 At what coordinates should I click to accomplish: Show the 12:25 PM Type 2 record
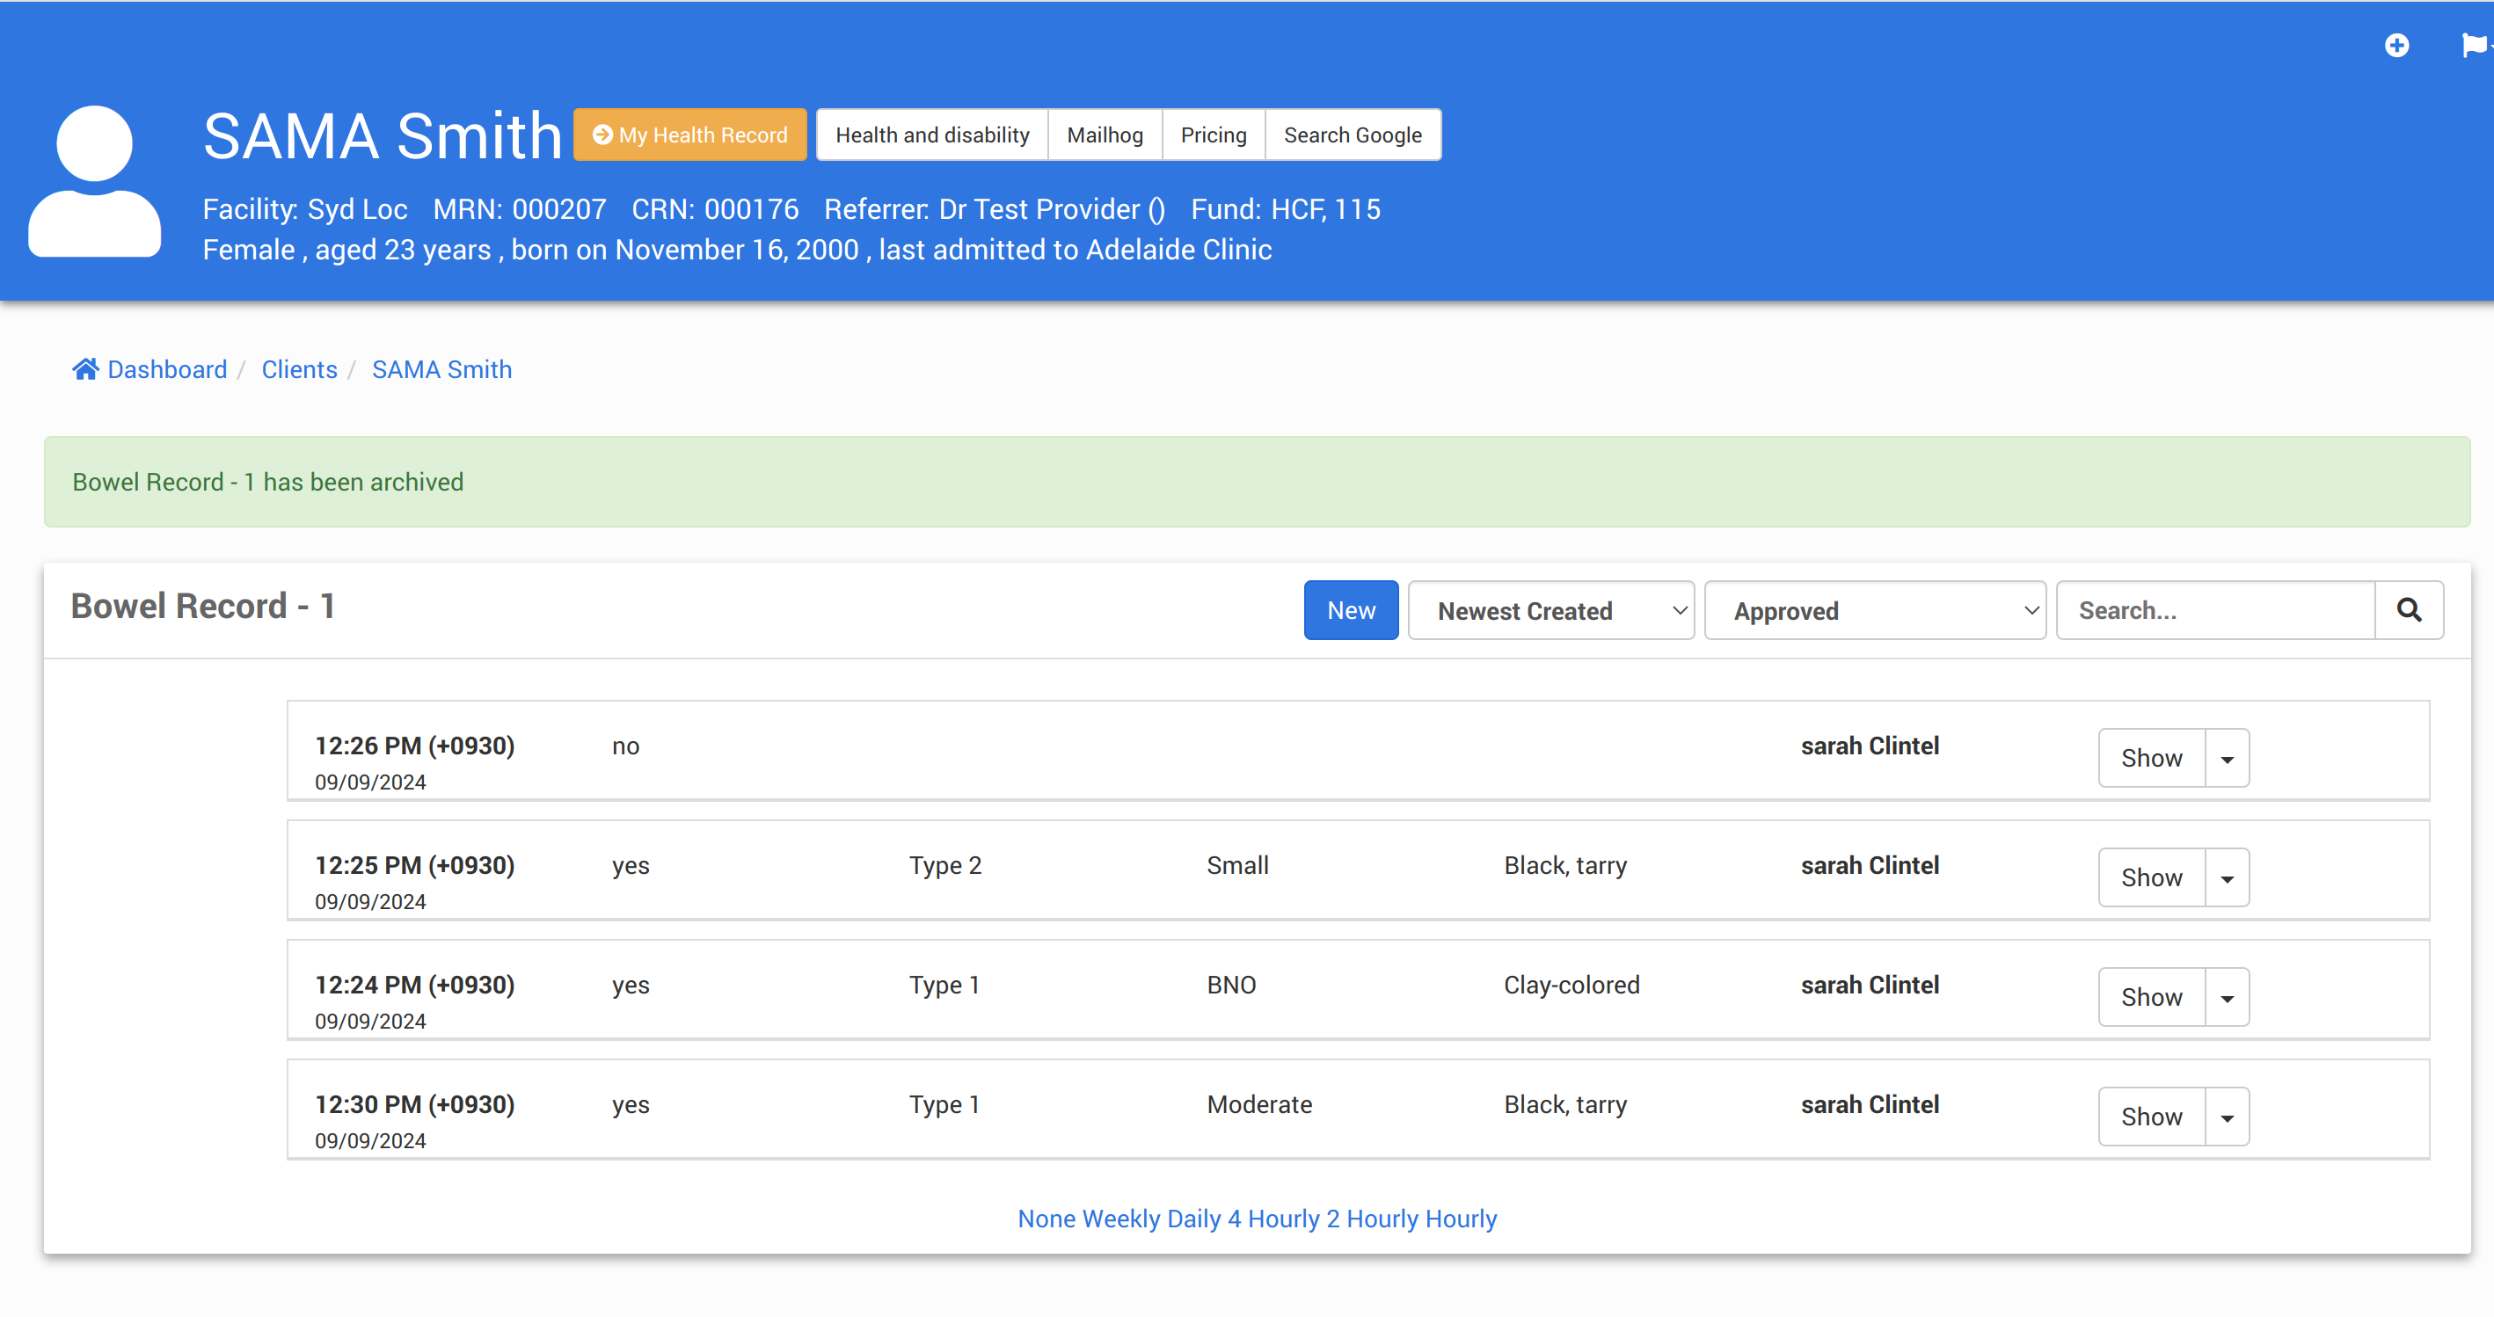[2151, 877]
